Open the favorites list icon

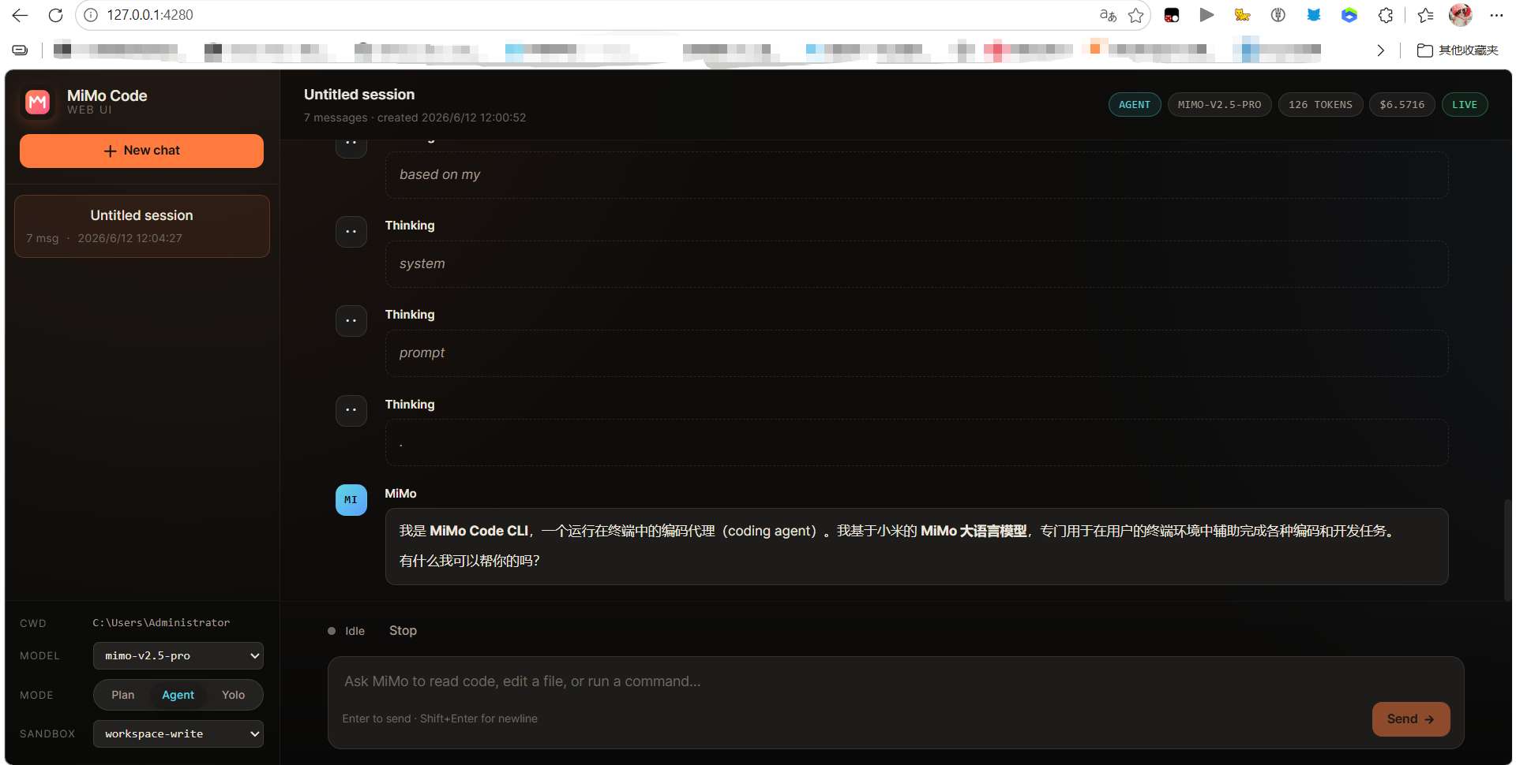1425,15
